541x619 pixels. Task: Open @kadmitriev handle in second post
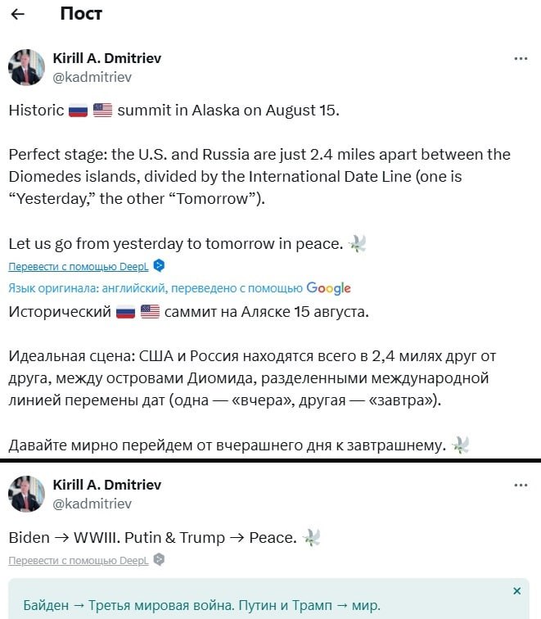point(92,504)
